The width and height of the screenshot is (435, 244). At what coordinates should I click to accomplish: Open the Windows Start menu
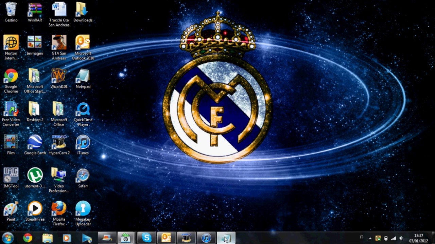pyautogui.click(x=7, y=238)
